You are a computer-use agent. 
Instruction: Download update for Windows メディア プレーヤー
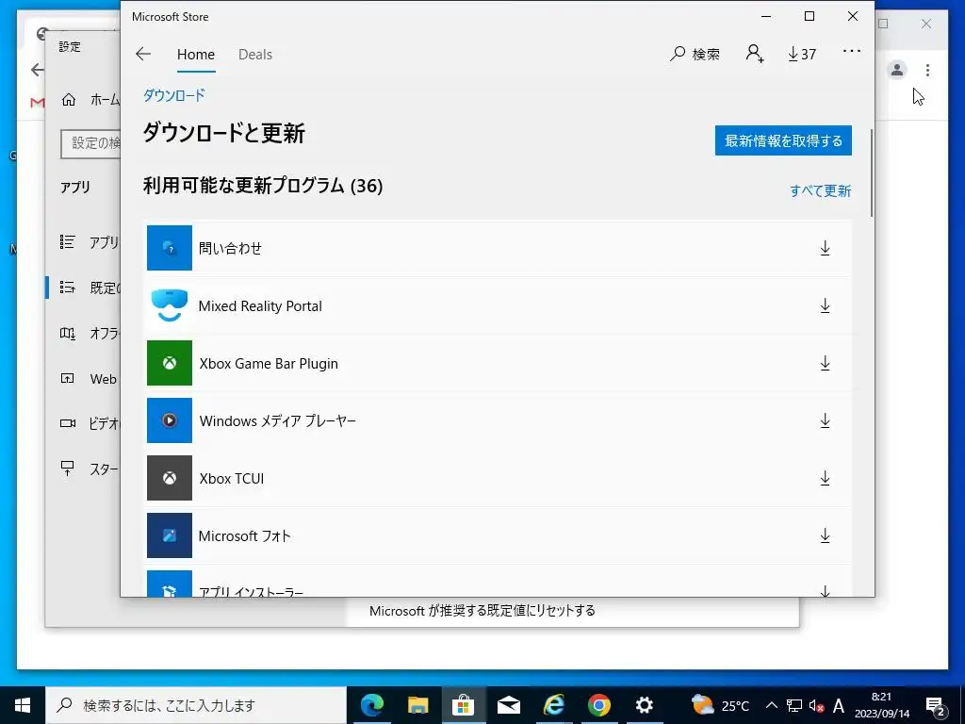coord(825,421)
